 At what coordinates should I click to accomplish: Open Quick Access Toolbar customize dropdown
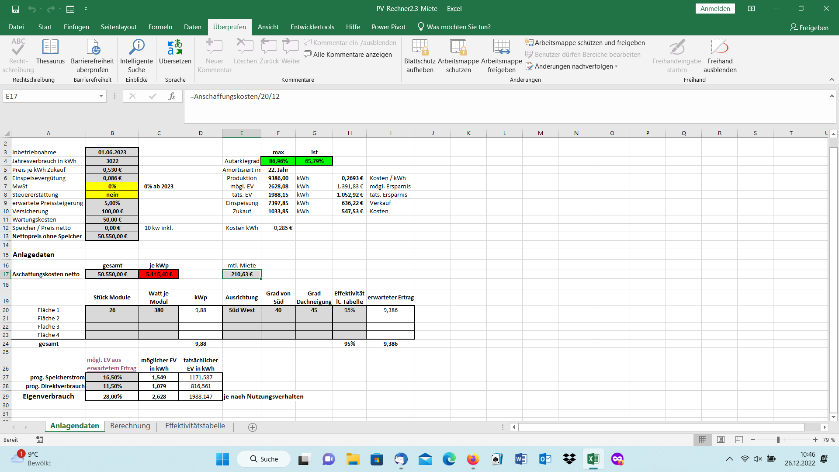click(86, 9)
